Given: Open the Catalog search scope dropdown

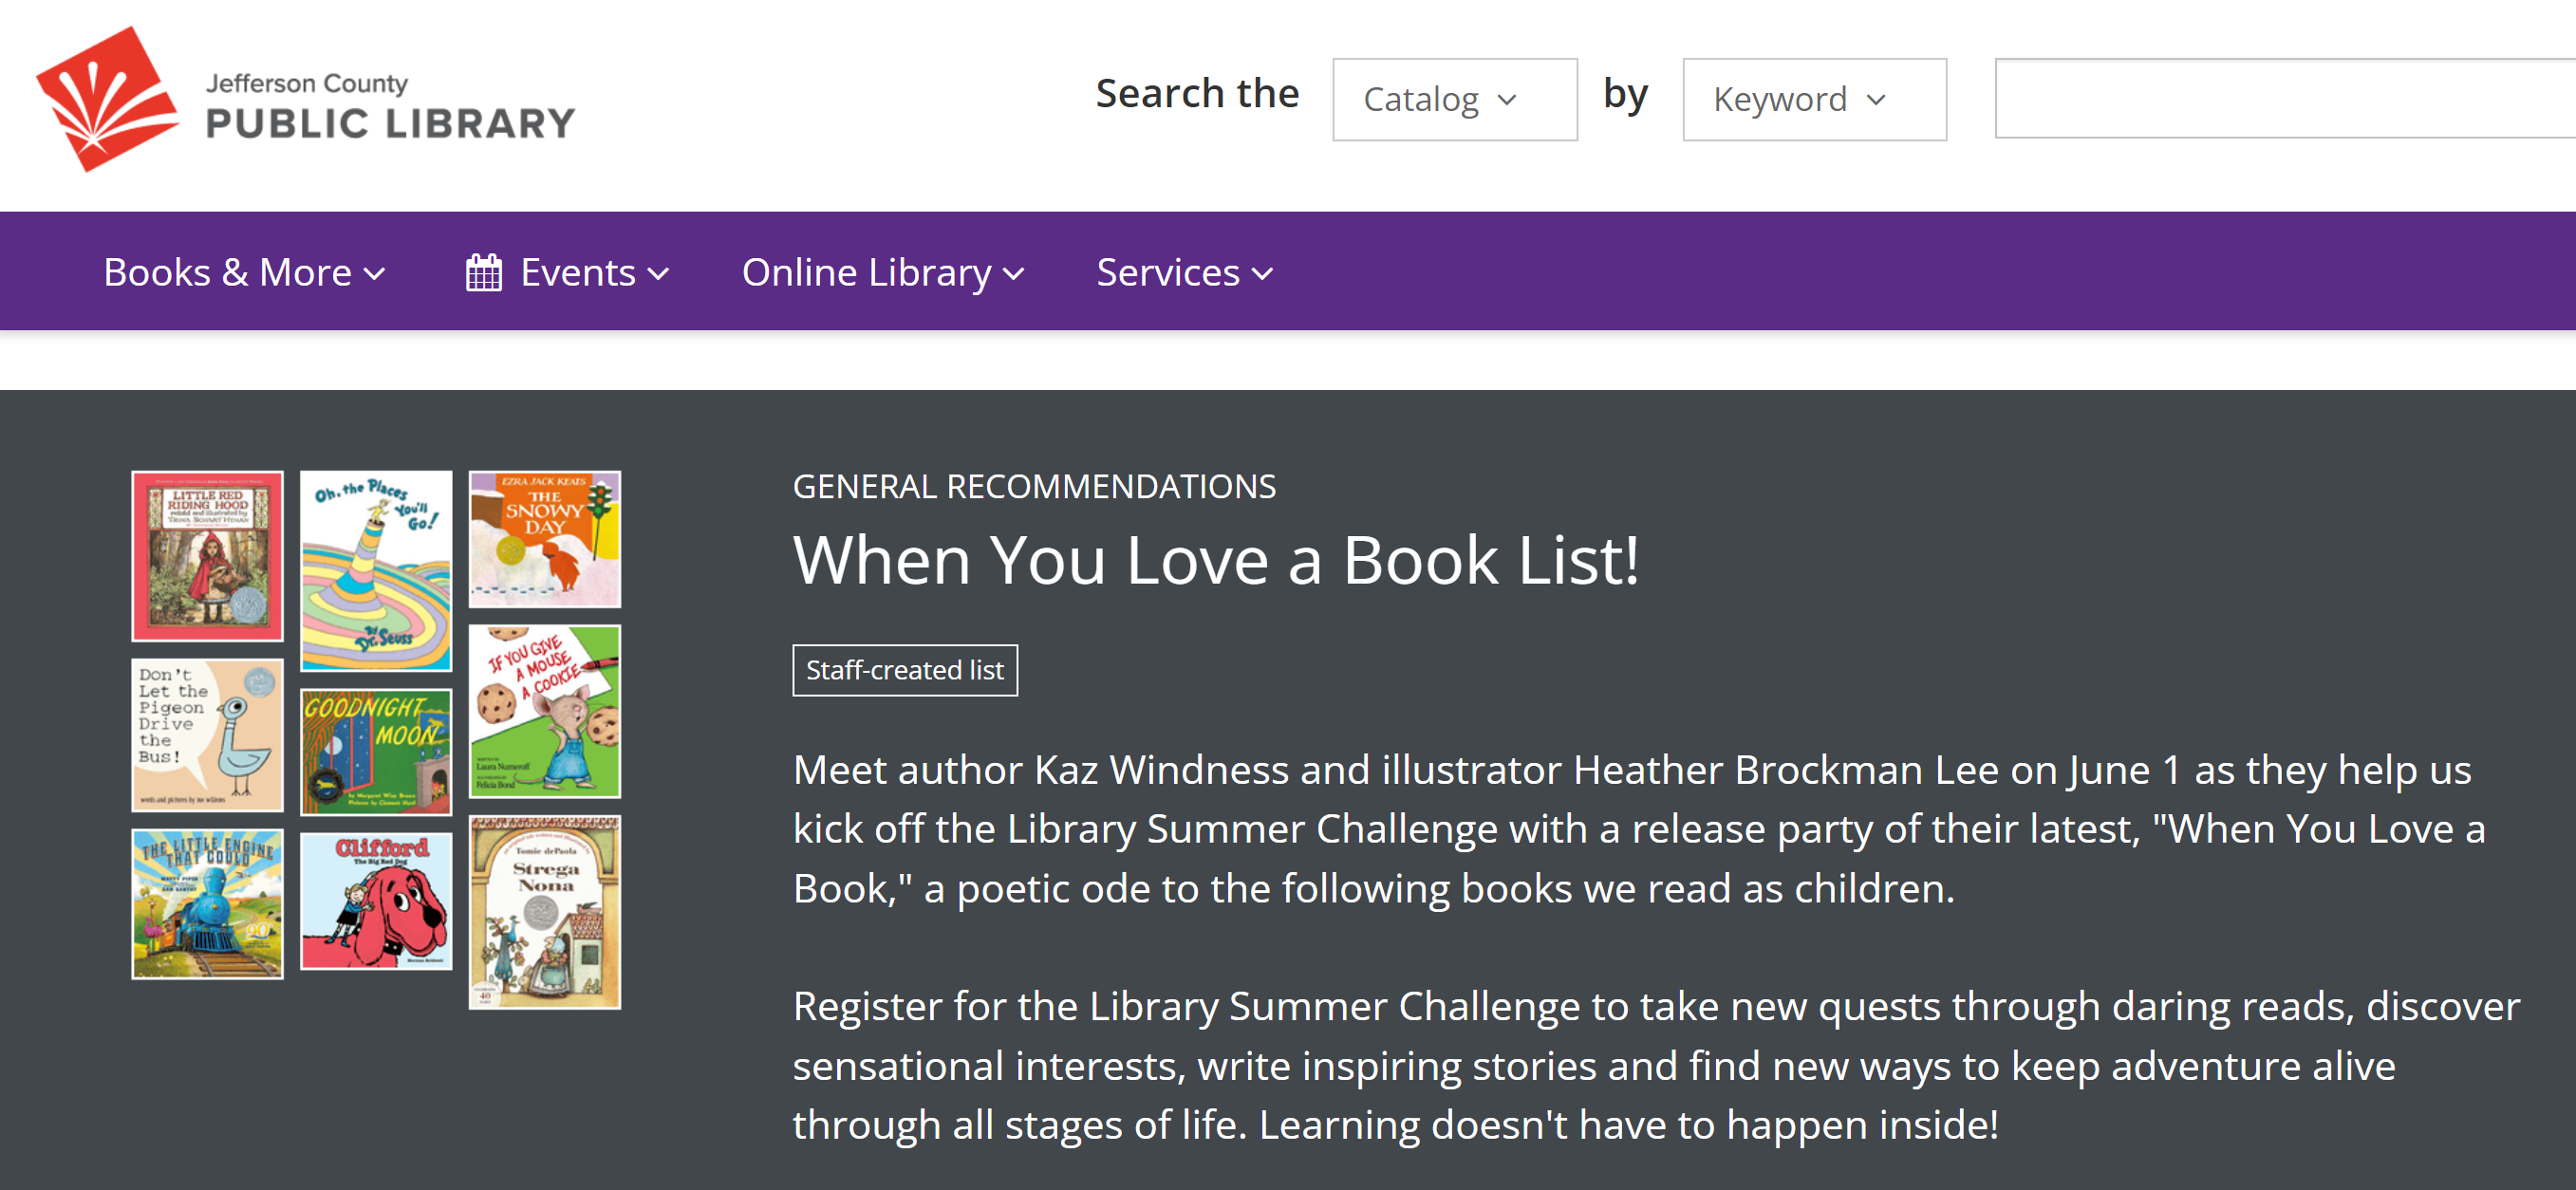Looking at the screenshot, I should pos(1453,100).
